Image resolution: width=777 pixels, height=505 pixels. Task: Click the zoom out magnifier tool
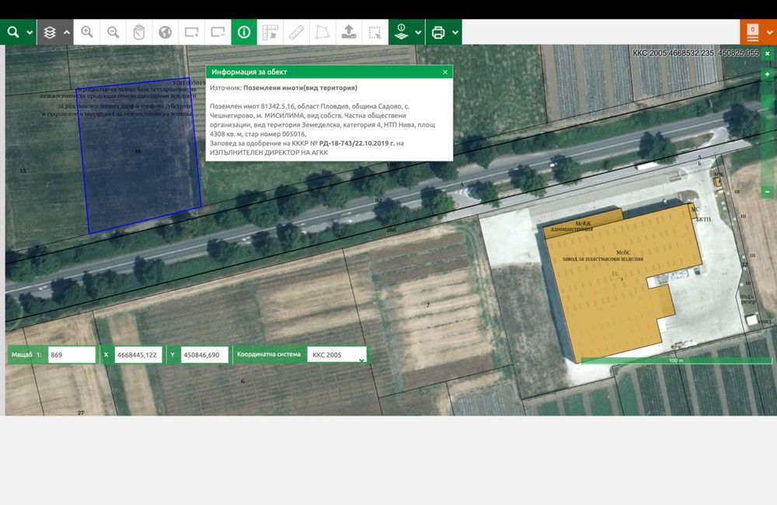pyautogui.click(x=113, y=33)
